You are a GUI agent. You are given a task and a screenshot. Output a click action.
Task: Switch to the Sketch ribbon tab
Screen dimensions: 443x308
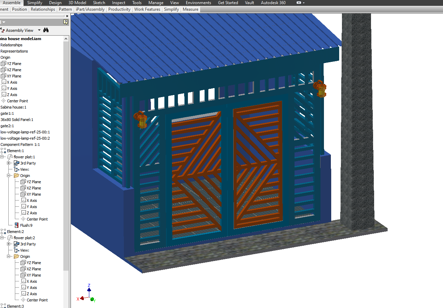click(99, 3)
